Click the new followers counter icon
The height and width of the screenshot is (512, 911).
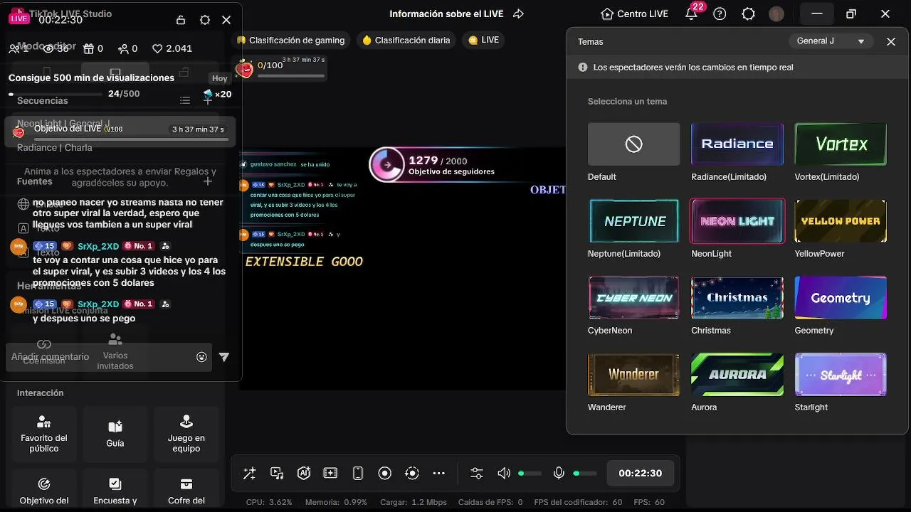[123, 48]
